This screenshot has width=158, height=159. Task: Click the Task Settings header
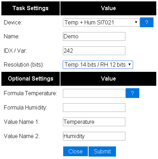coord(31,8)
